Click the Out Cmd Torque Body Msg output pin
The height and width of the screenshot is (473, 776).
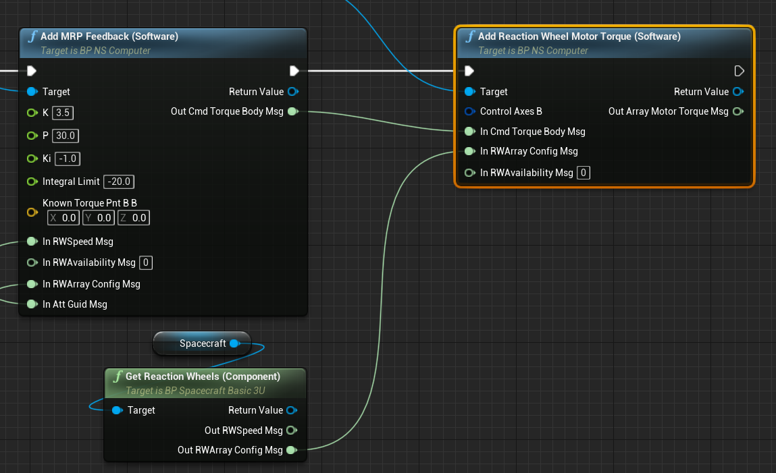tap(293, 111)
